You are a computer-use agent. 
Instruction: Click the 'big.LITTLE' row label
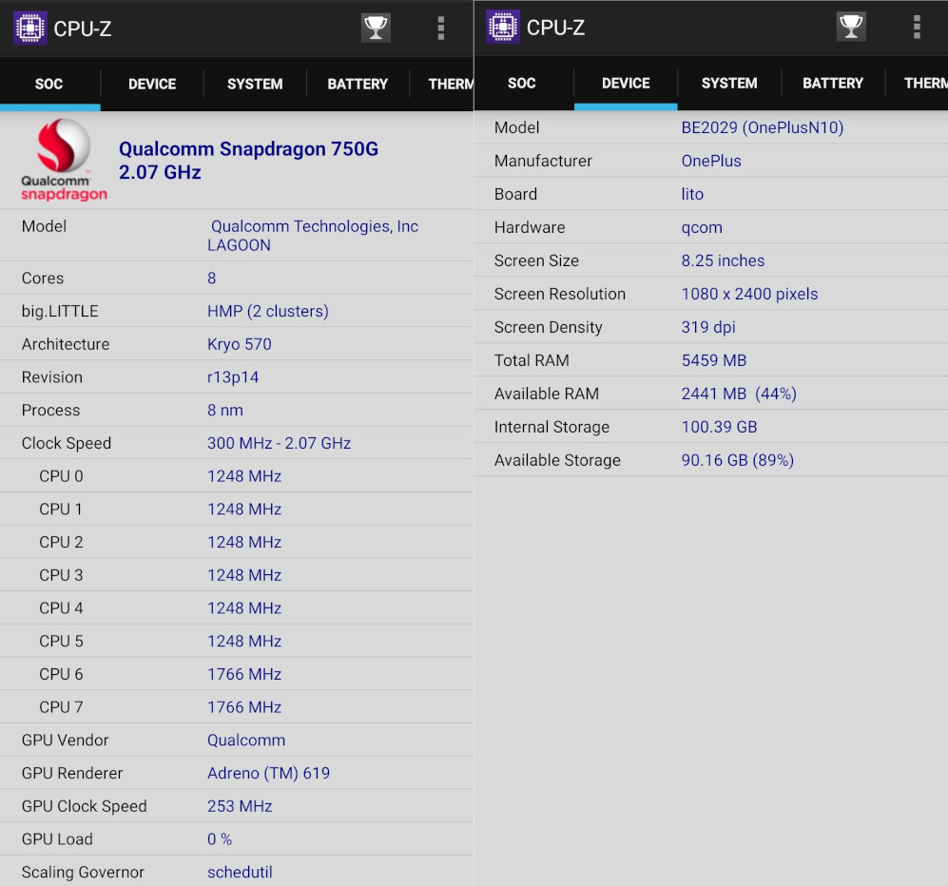coord(60,311)
